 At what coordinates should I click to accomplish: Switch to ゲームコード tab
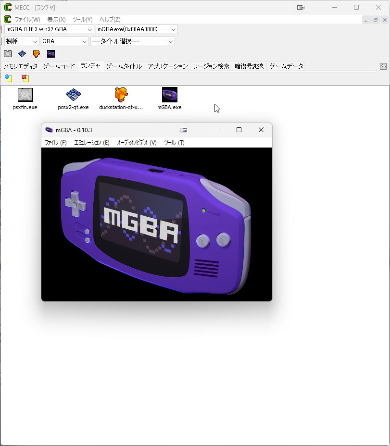(x=59, y=66)
